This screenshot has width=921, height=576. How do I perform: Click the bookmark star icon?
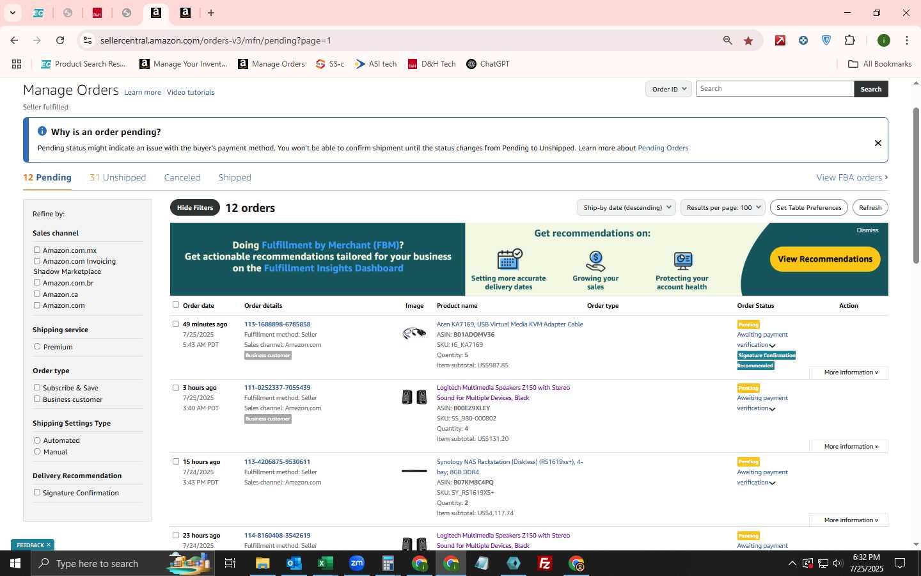748,40
